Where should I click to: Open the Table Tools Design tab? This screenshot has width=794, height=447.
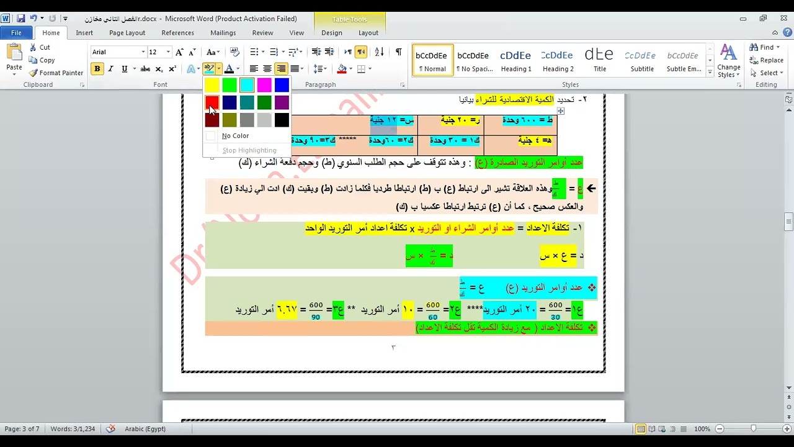click(332, 33)
